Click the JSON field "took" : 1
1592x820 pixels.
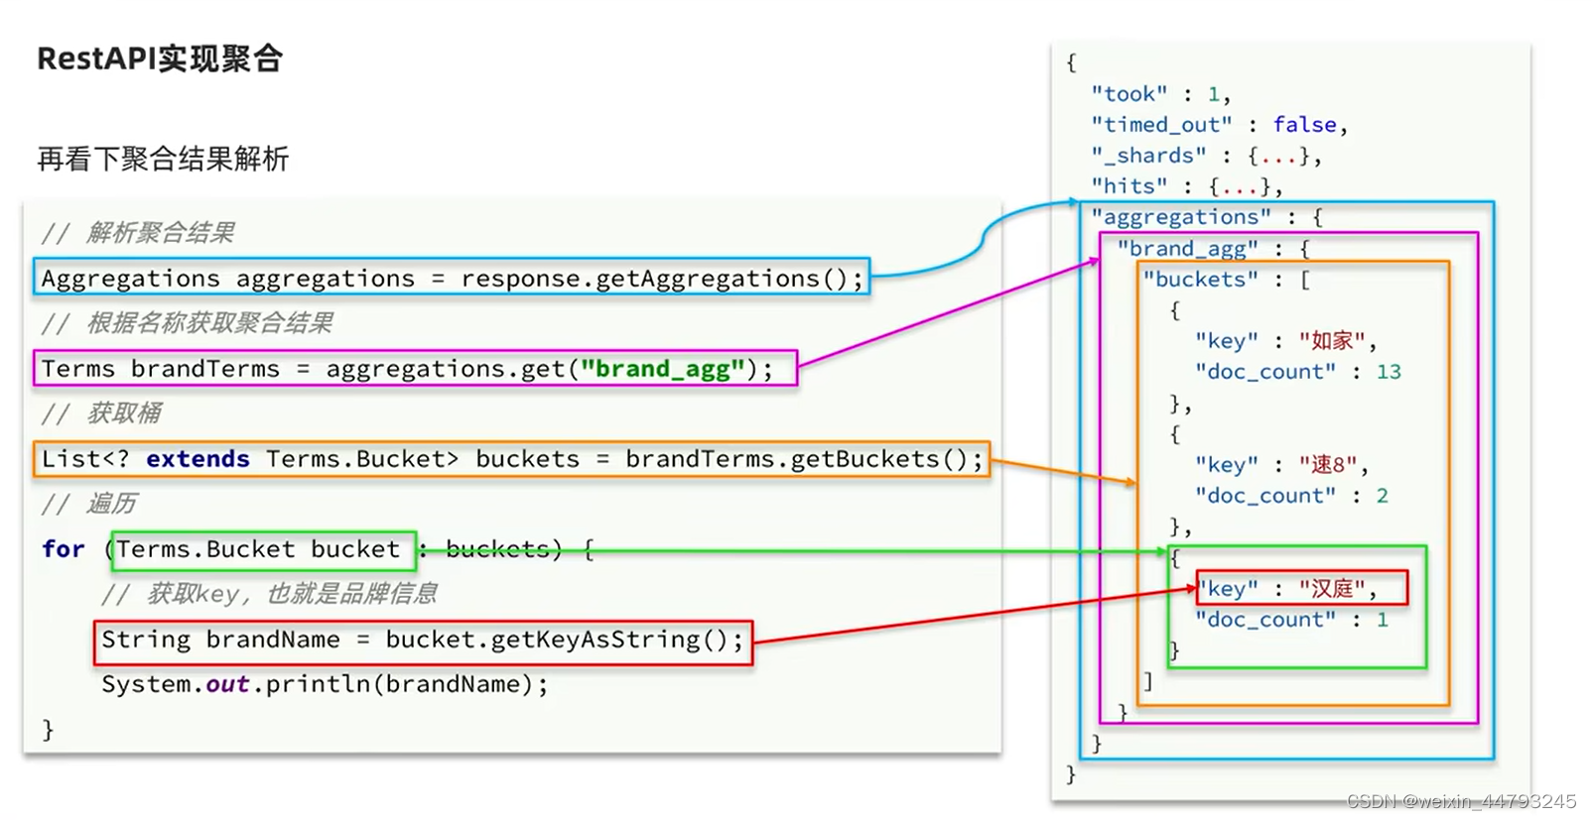pyautogui.click(x=1160, y=94)
